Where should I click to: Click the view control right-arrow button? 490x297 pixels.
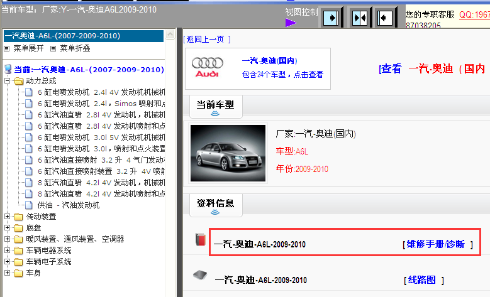click(x=331, y=18)
